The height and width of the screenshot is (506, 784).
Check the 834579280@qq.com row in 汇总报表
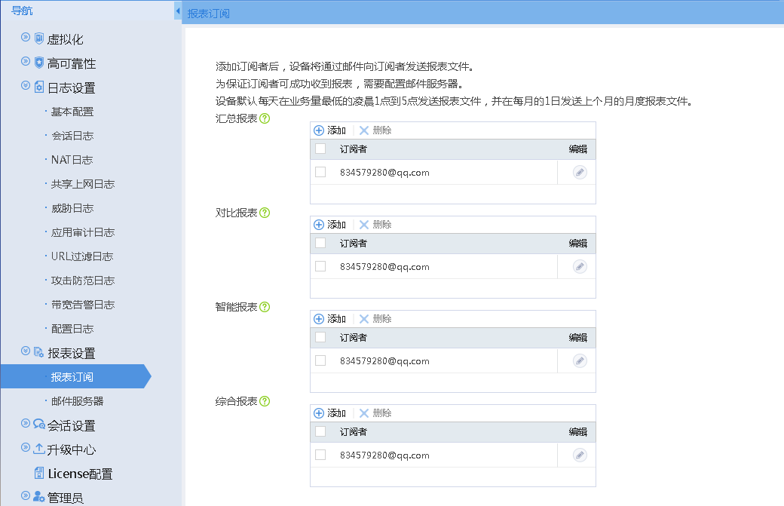coord(320,172)
